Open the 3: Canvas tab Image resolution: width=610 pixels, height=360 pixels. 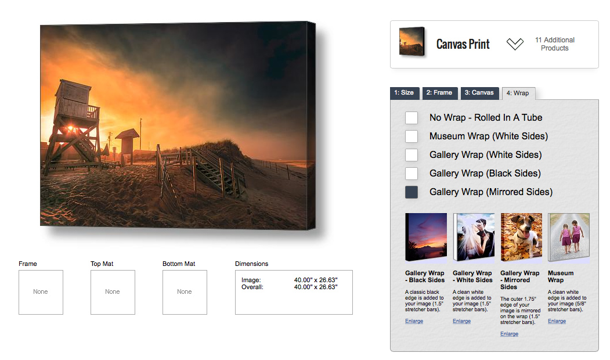(479, 93)
